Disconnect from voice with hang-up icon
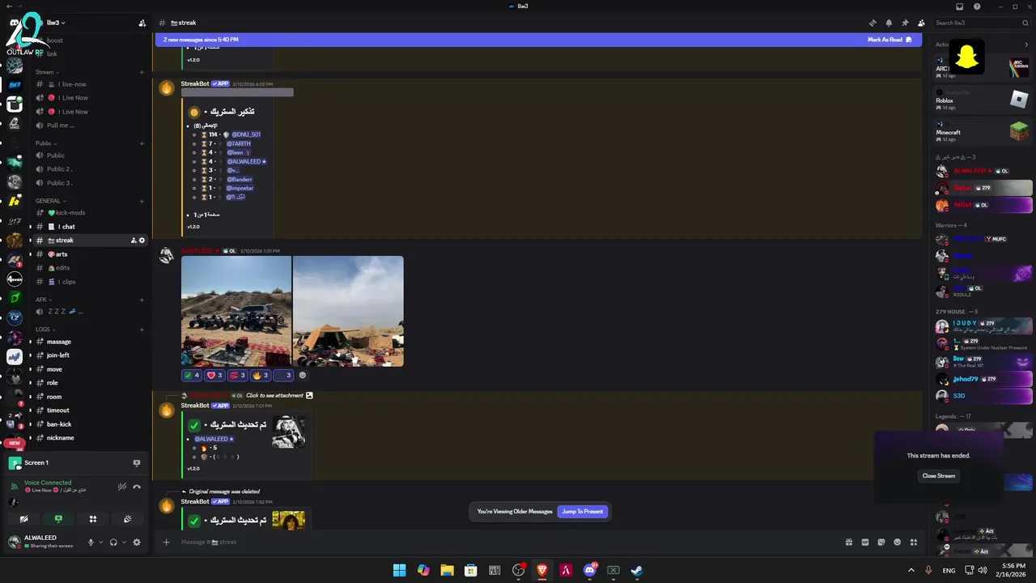Image resolution: width=1036 pixels, height=583 pixels. [137, 487]
